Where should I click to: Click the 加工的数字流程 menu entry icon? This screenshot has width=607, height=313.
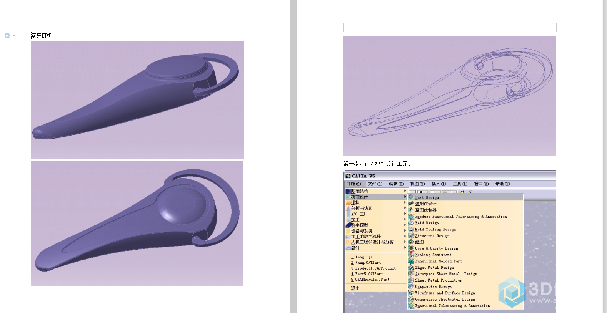(348, 237)
